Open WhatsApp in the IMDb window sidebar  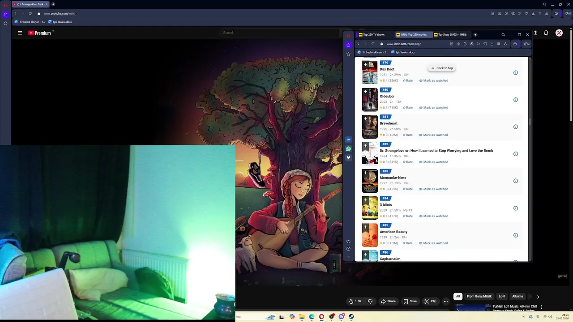[348, 148]
